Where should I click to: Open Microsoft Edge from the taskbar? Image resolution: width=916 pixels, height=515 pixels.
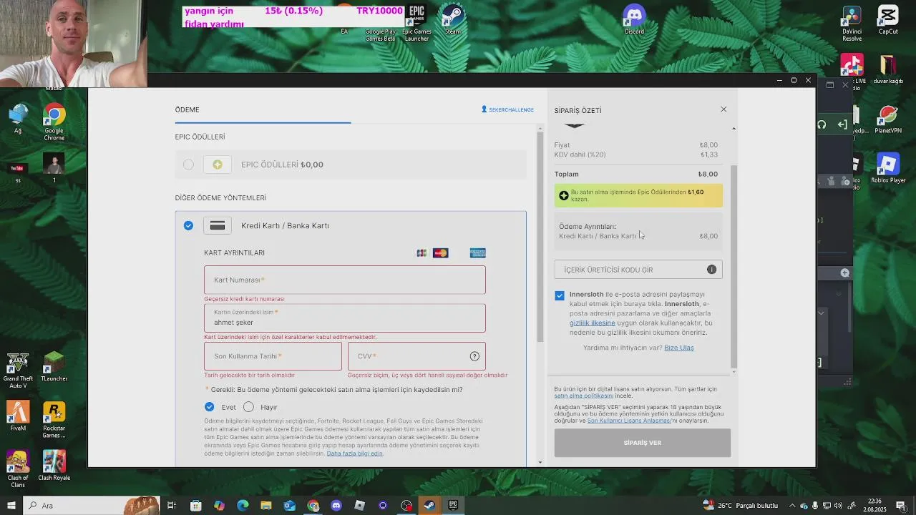click(x=243, y=506)
